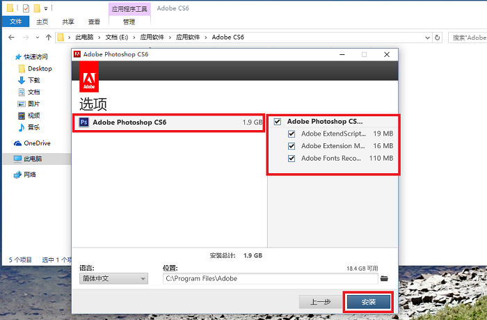Open the recent locations dropdown arrow
Image resolution: width=487 pixels, height=320 pixels.
coord(38,38)
